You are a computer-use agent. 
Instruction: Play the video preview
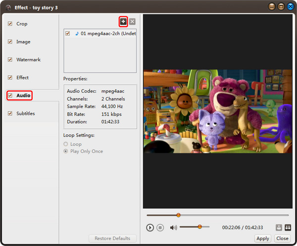tap(150, 228)
